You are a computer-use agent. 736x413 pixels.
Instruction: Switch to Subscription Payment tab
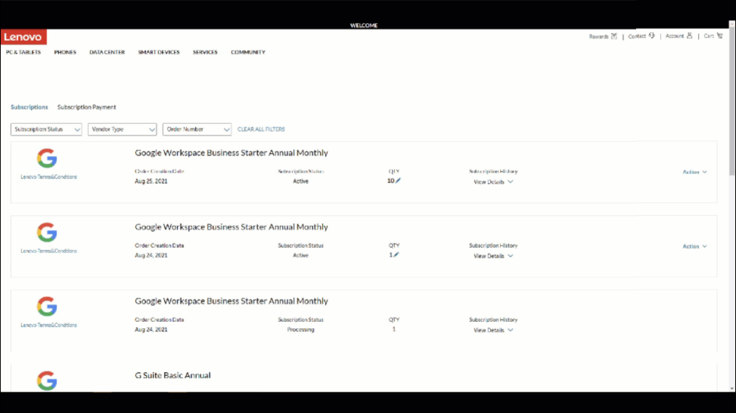[x=87, y=107]
